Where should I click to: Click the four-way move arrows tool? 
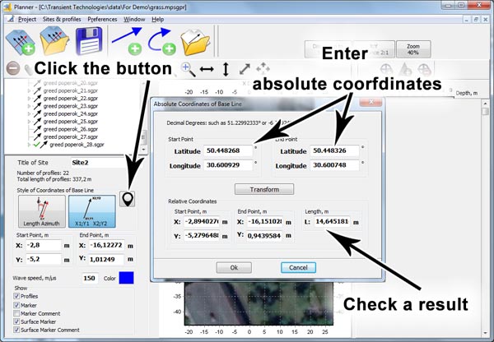pyautogui.click(x=263, y=68)
